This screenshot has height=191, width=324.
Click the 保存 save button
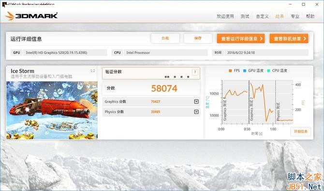[x=198, y=38]
